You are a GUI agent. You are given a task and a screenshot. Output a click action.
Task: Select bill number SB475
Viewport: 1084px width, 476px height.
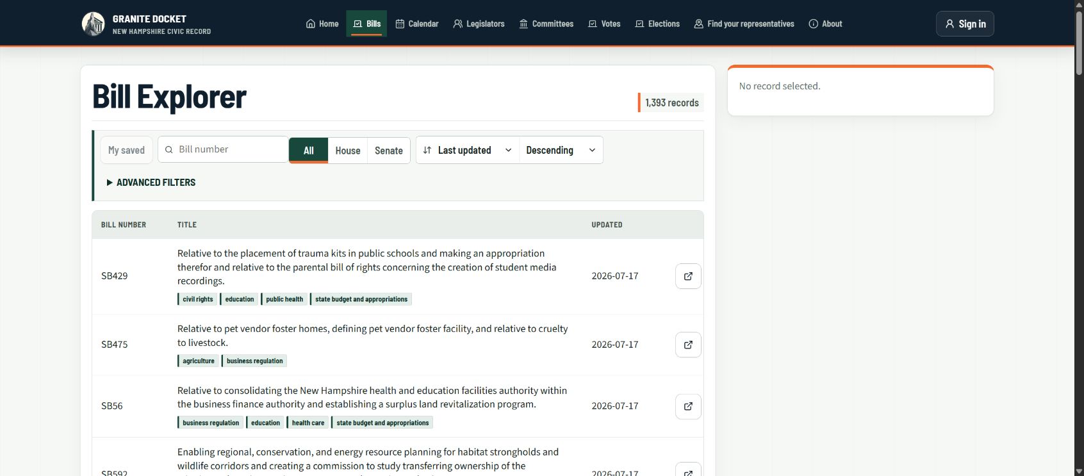115,345
